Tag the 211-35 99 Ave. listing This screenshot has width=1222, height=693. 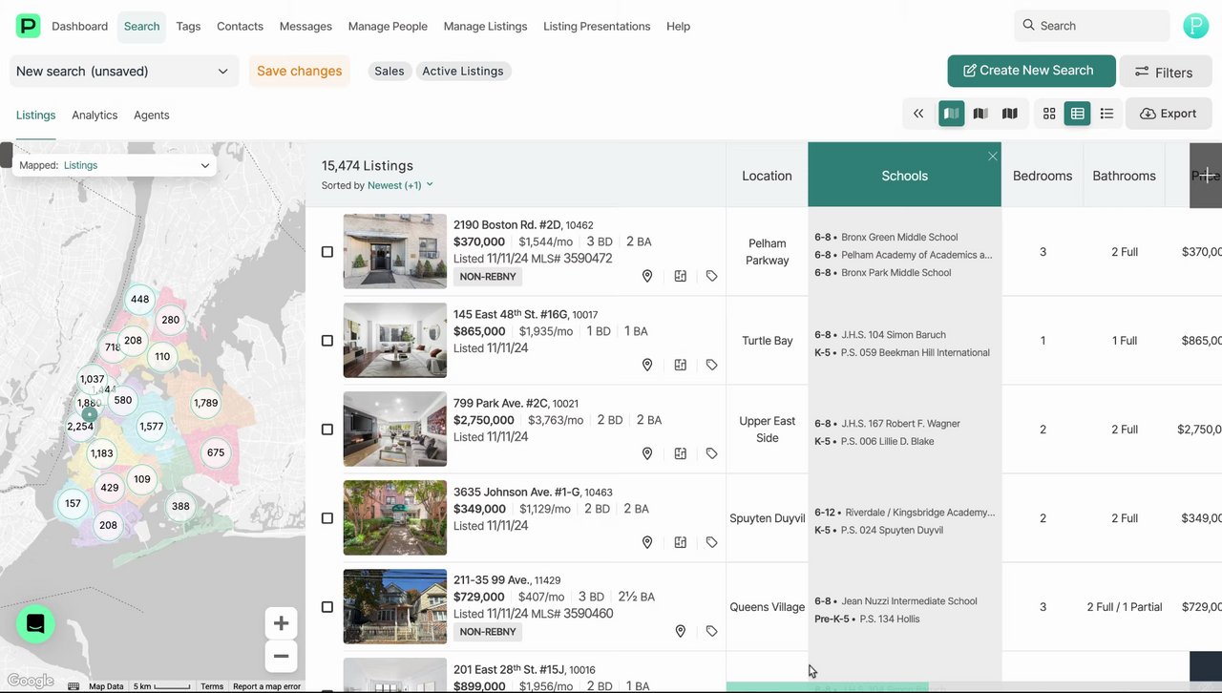pyautogui.click(x=712, y=631)
